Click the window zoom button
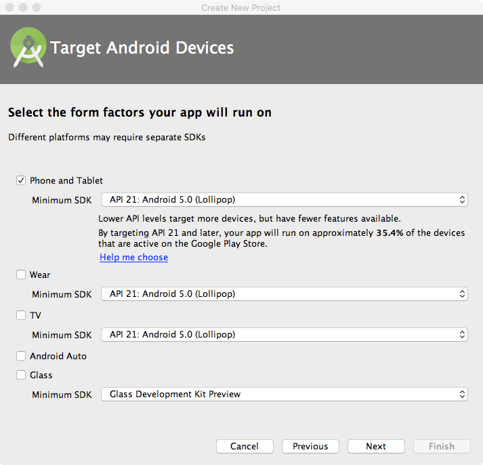Screen dimensions: 483x465 [x=37, y=7]
